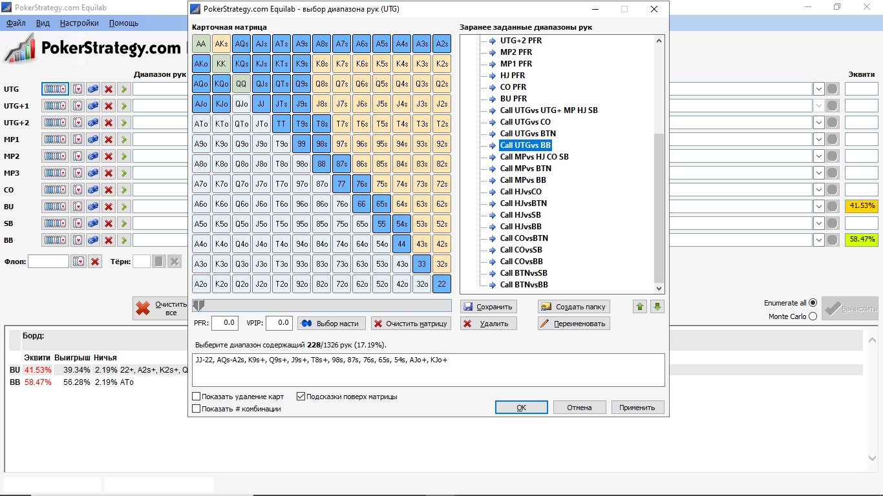Open the range dropdown arrow for the BB row
Image resolution: width=883 pixels, height=496 pixels.
818,240
